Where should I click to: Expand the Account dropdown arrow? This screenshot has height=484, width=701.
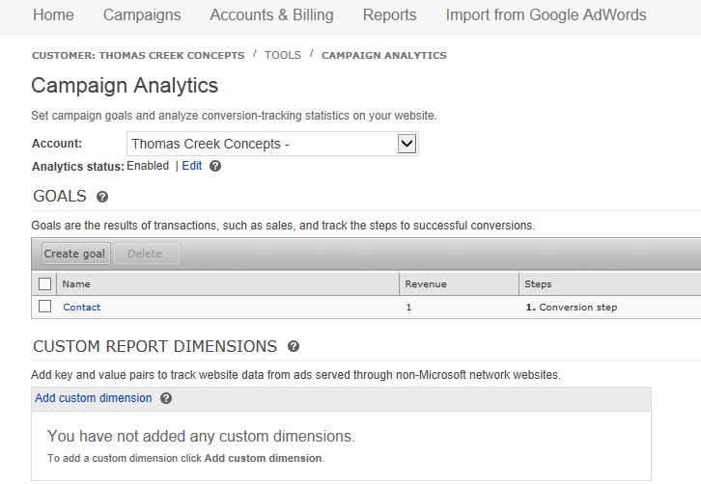(x=407, y=144)
